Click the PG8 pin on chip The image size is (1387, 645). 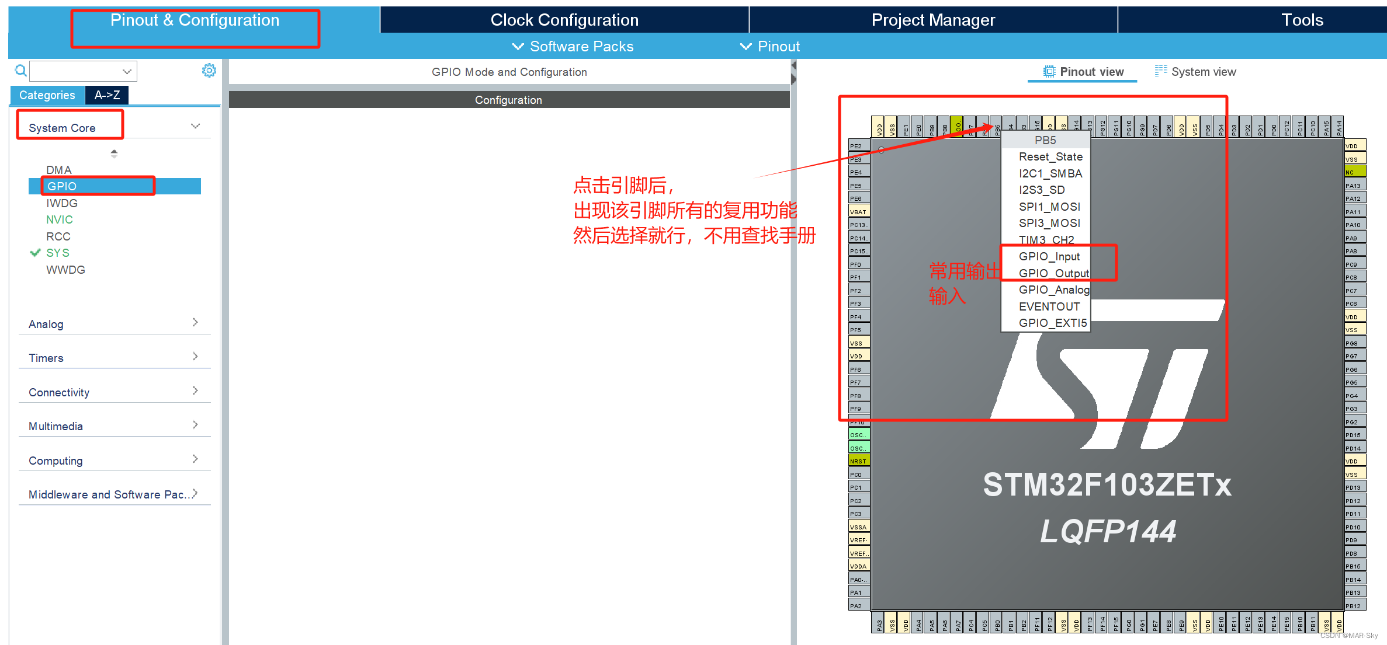[1355, 343]
